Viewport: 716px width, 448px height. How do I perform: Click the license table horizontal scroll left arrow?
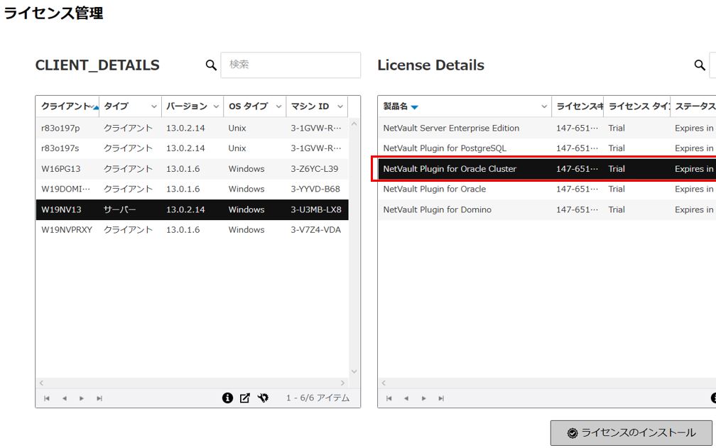tap(384, 383)
